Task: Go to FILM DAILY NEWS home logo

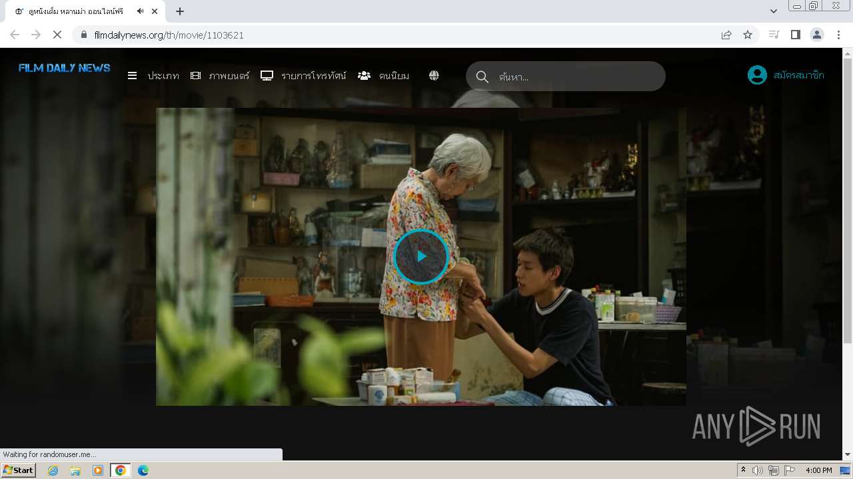Action: pyautogui.click(x=65, y=68)
